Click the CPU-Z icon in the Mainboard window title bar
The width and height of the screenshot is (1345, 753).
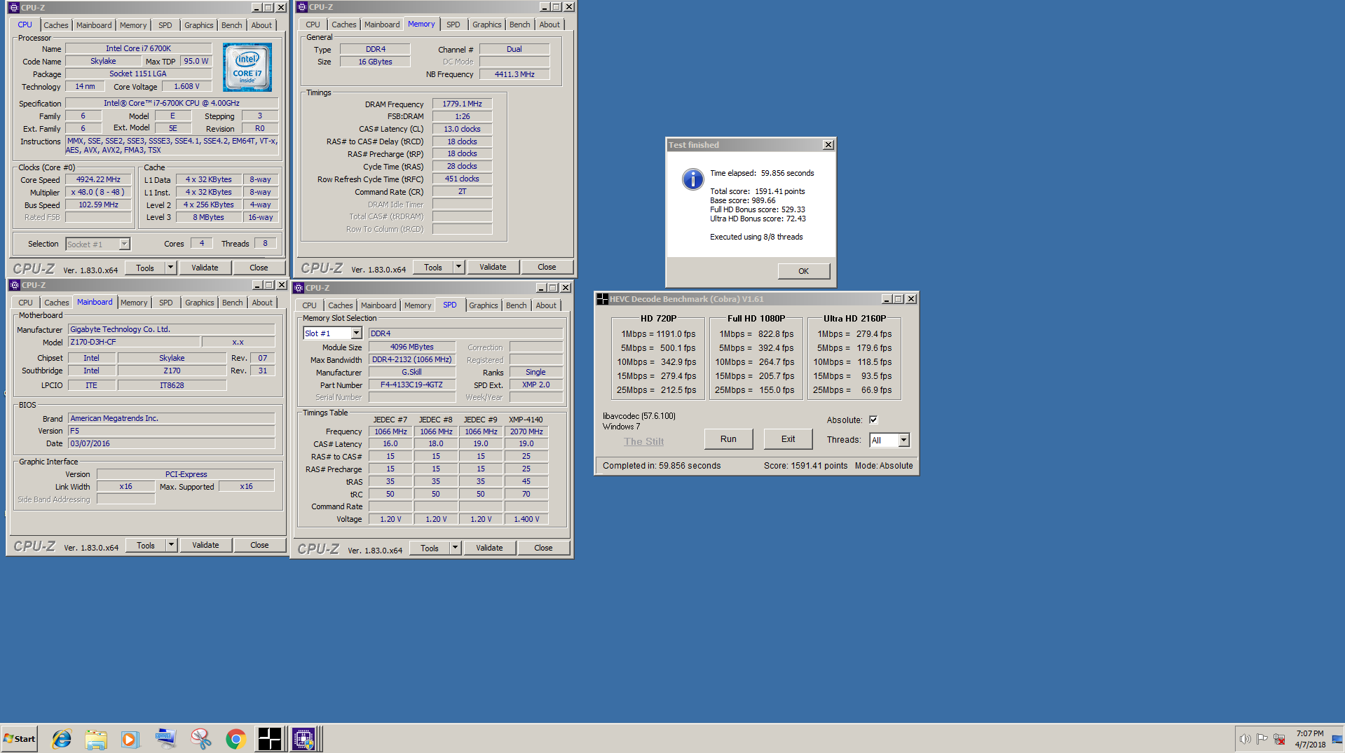tap(15, 285)
